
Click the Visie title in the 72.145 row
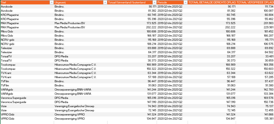point(4,111)
